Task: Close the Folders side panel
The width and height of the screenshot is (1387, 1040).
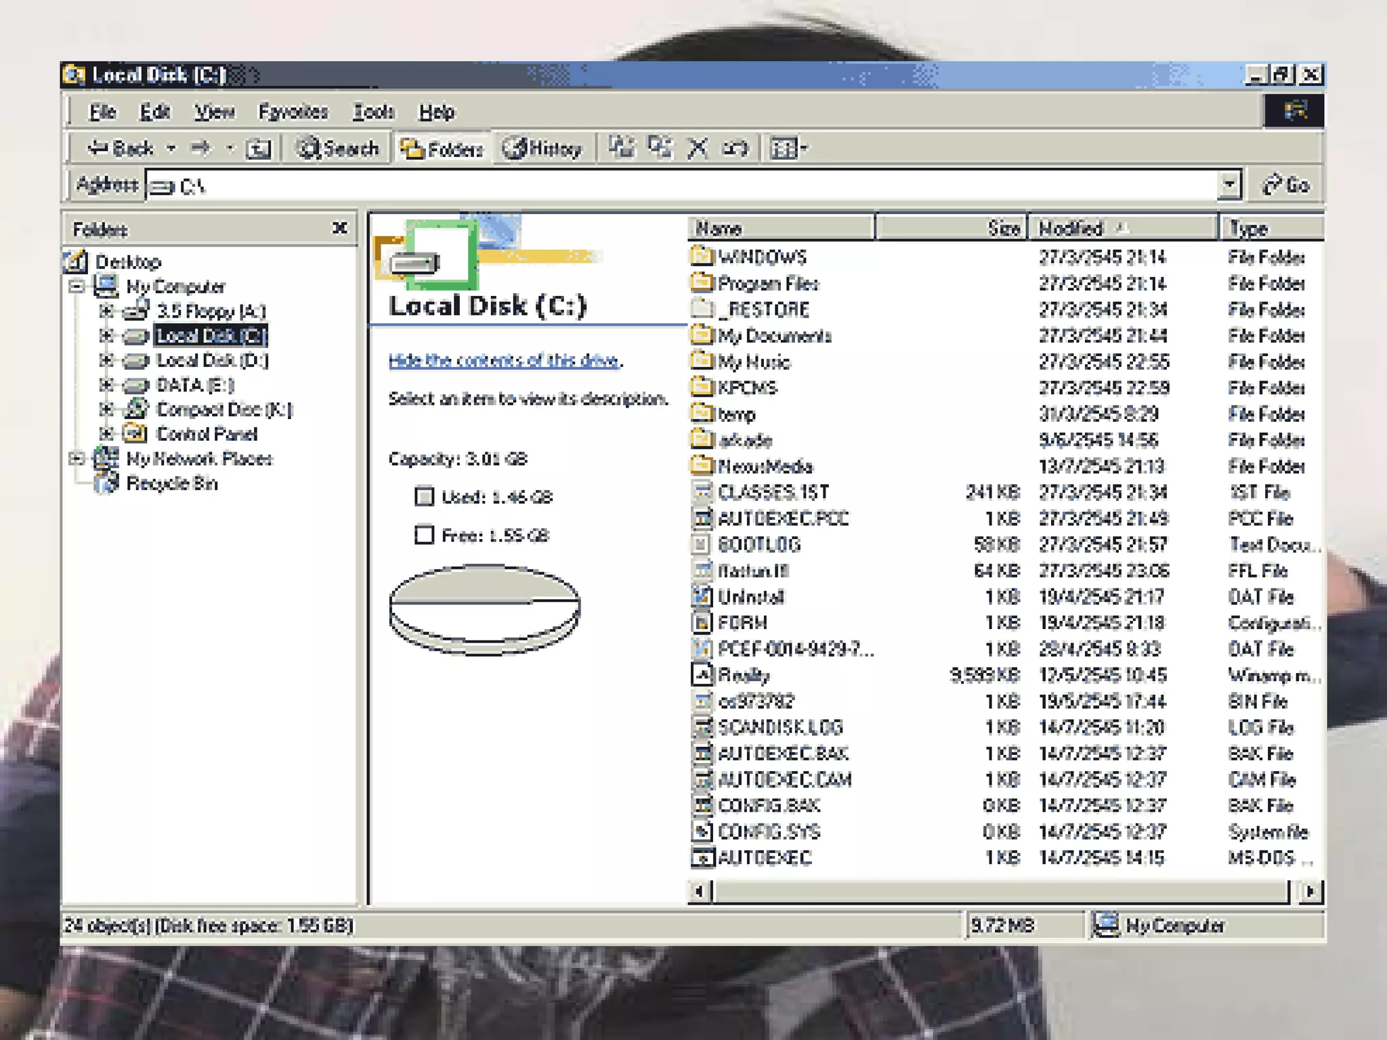Action: (x=340, y=228)
